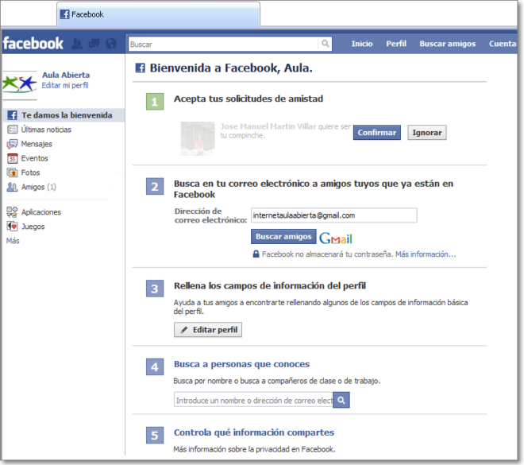Open the messages icon in blue header
The height and width of the screenshot is (465, 524).
94,44
